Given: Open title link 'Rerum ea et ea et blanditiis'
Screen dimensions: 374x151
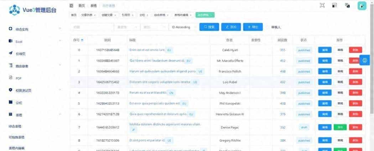Looking at the screenshot, I should pyautogui.click(x=148, y=93).
